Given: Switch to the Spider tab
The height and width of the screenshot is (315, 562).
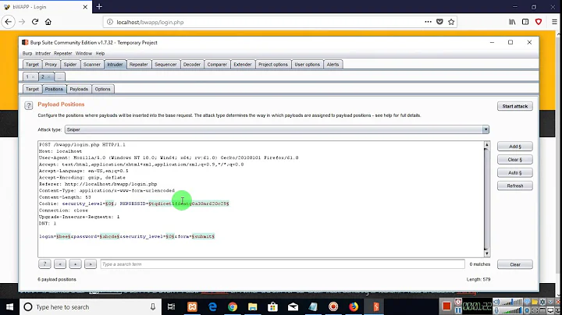Looking at the screenshot, I should (70, 65).
